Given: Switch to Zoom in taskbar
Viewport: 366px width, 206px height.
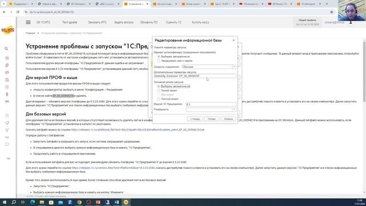Looking at the screenshot, I should coord(70,202).
